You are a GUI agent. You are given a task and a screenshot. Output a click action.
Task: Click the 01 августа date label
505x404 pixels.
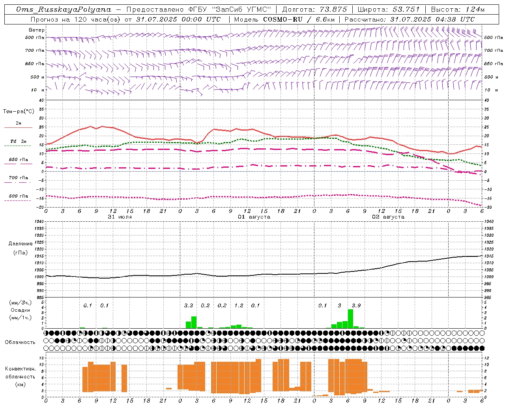[254, 217]
